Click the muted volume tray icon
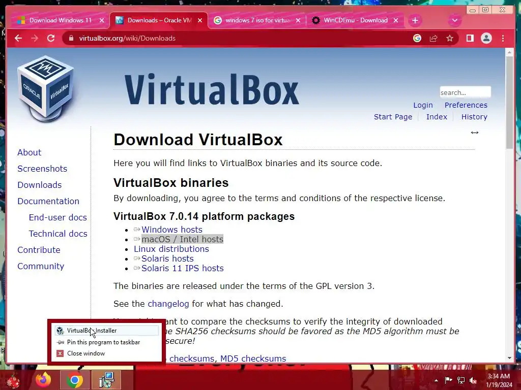The image size is (521, 390). pyautogui.click(x=473, y=380)
